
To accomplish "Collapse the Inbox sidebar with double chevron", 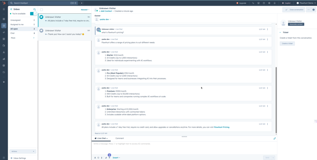I will tap(11, 9).
